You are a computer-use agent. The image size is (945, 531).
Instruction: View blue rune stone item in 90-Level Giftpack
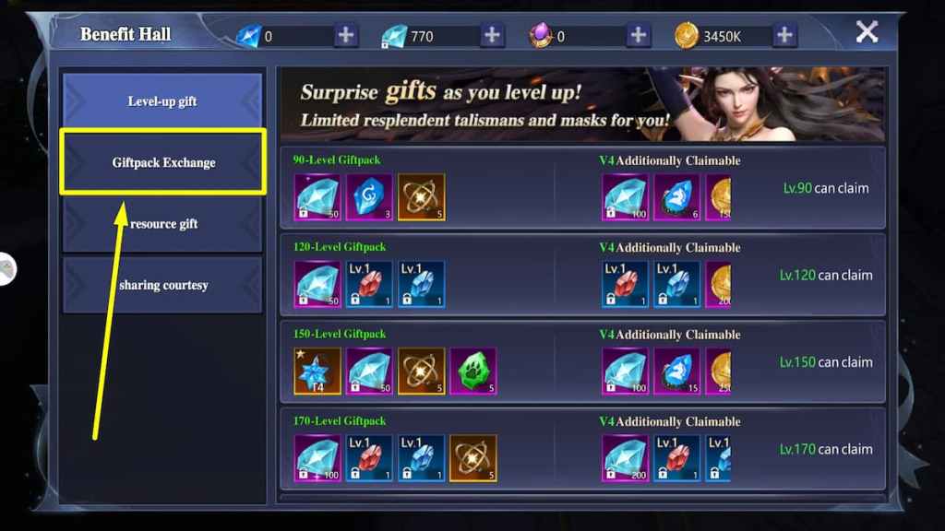point(369,197)
